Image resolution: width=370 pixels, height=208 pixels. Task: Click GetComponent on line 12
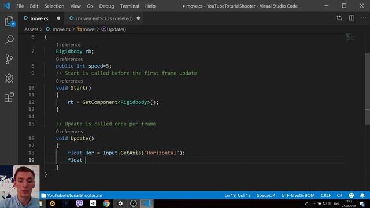[100, 102]
